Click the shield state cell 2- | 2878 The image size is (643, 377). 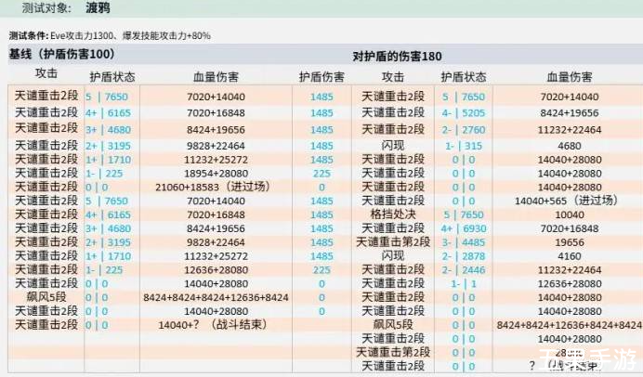click(464, 256)
